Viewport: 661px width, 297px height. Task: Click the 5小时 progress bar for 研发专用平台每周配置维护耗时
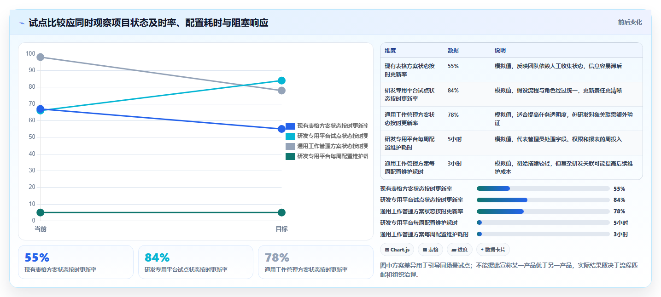543,223
